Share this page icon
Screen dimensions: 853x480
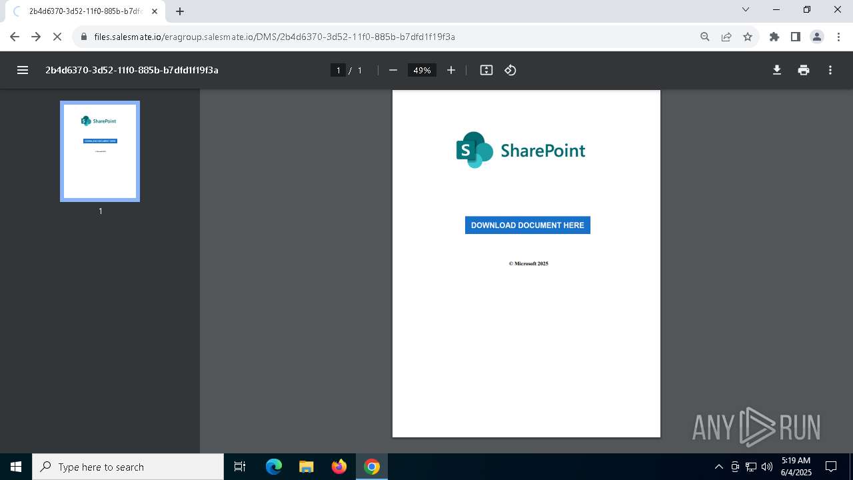click(726, 37)
